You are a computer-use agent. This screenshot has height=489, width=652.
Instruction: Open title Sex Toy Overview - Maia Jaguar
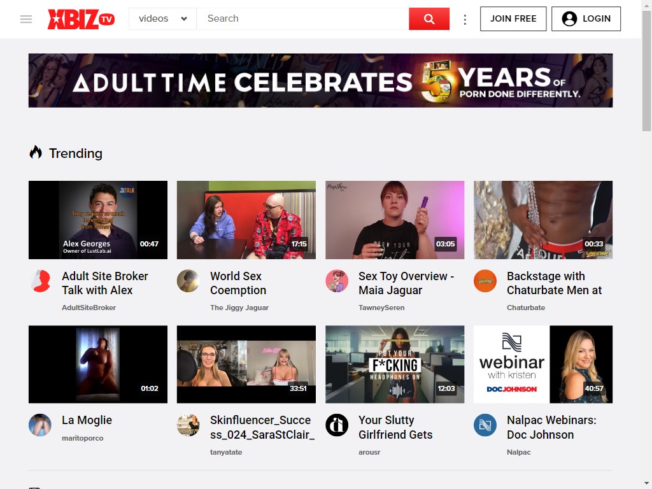[406, 283]
